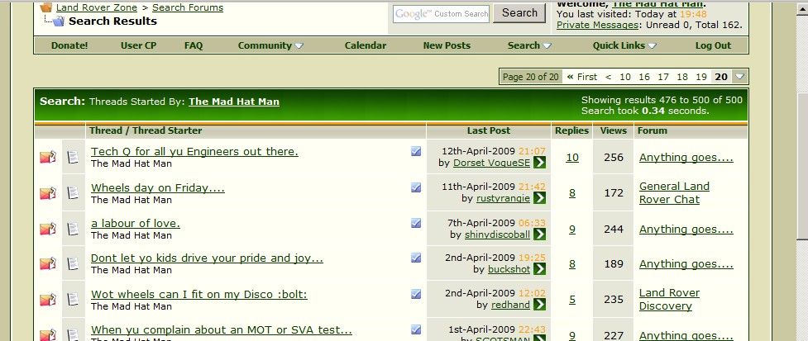Go to previous results page arrow
This screenshot has height=341, width=808.
[x=608, y=77]
